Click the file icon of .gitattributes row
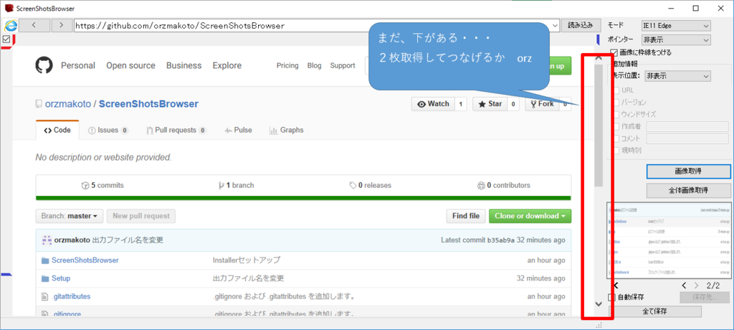734x330 pixels. tap(45, 297)
